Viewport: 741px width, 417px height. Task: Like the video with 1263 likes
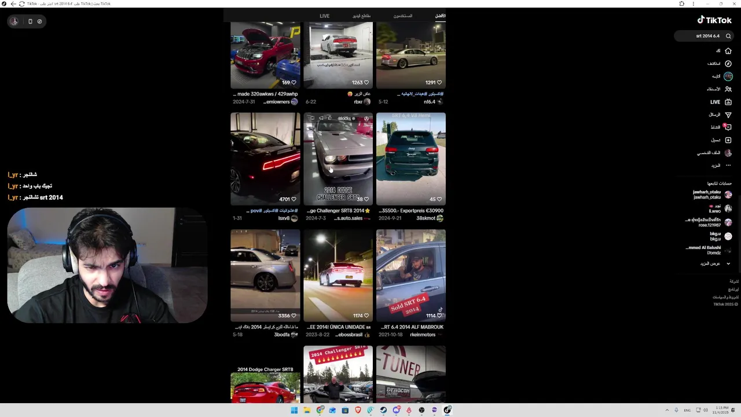tap(366, 82)
